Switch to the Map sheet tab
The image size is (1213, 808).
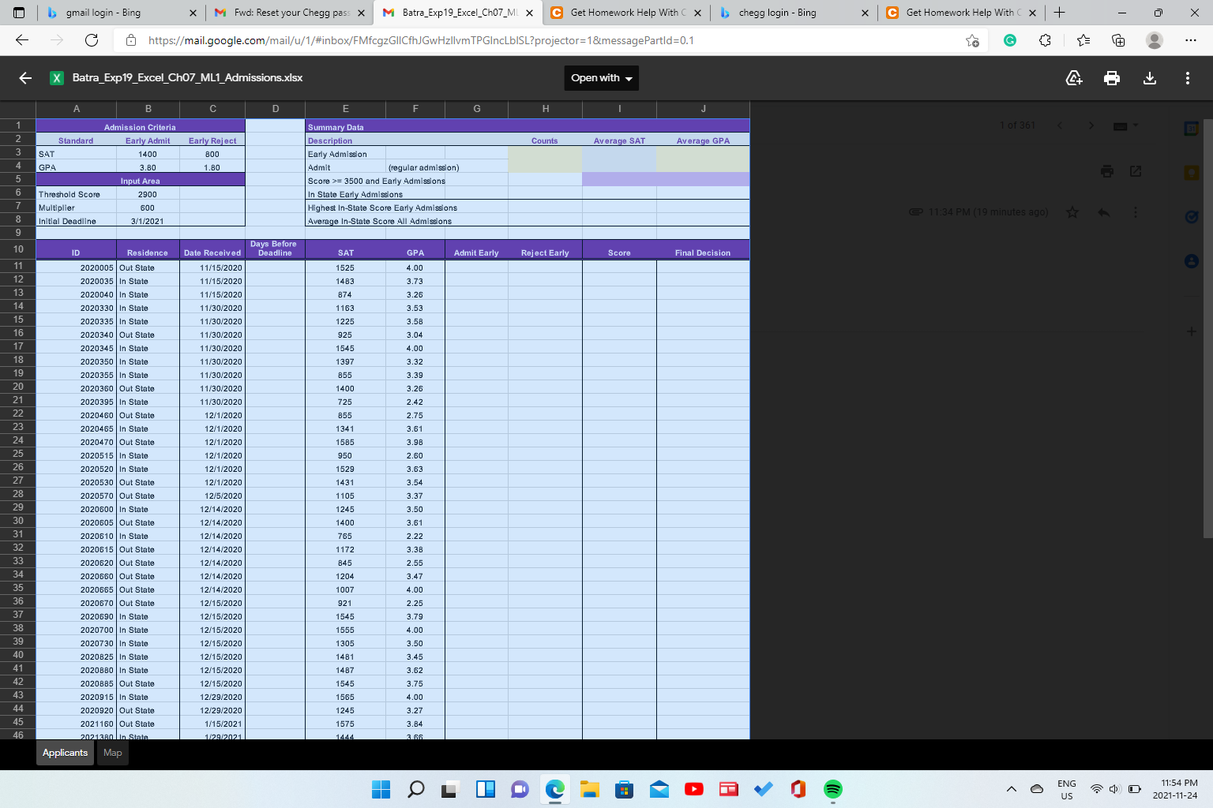(113, 753)
